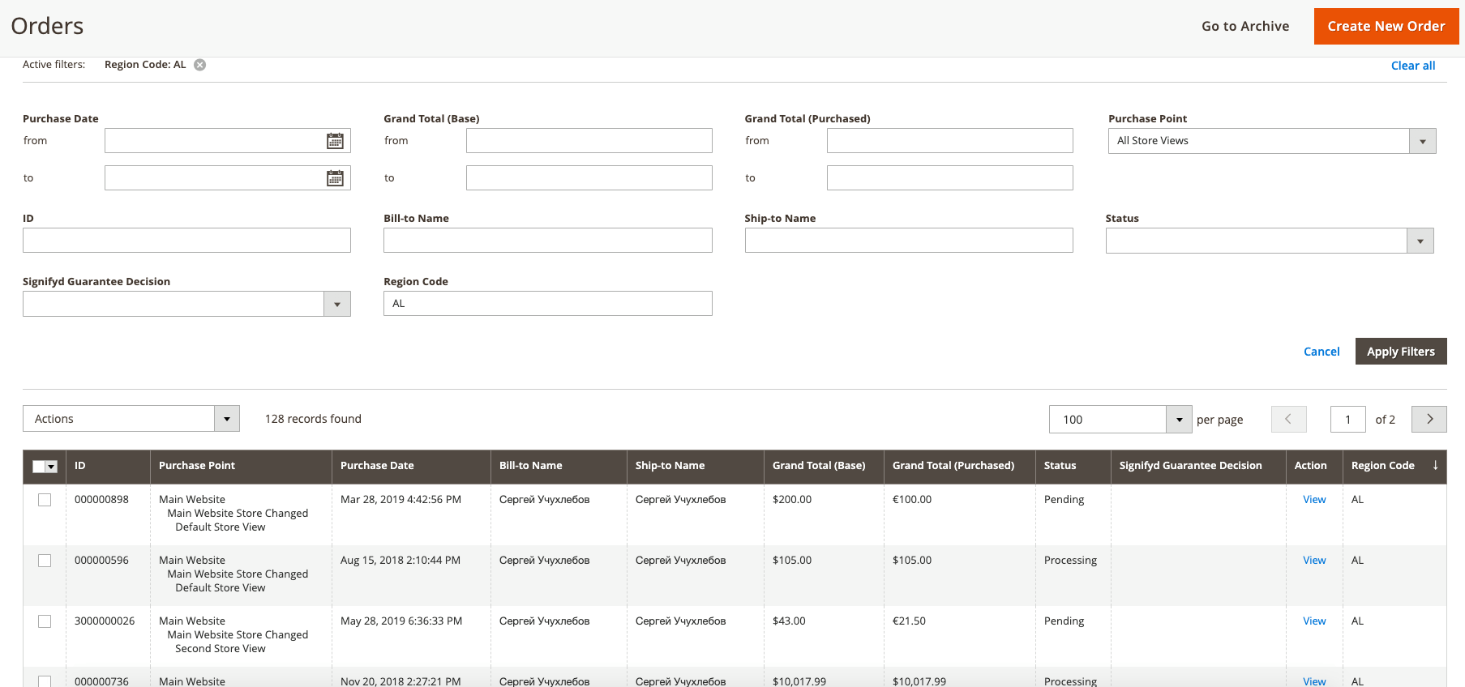
Task: Open the Status filter dropdown
Action: click(1269, 241)
